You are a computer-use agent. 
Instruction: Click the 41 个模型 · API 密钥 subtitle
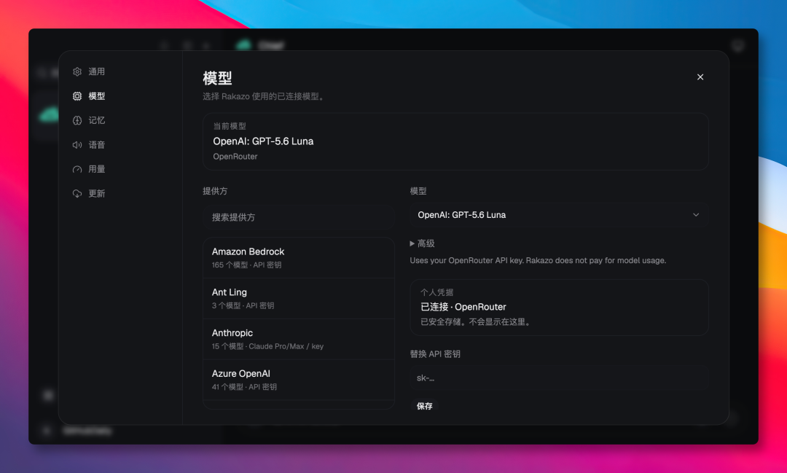click(x=244, y=387)
